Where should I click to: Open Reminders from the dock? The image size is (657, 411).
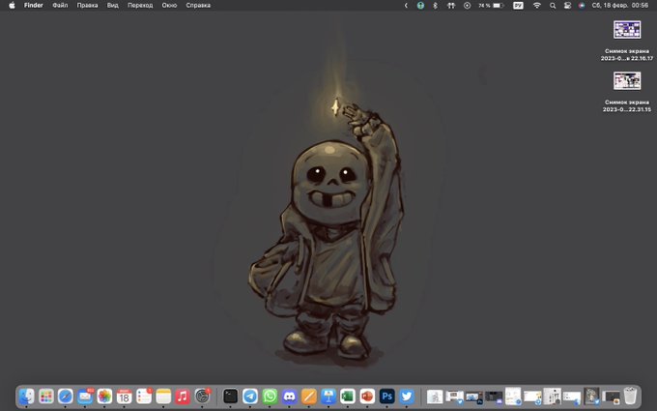[144, 396]
